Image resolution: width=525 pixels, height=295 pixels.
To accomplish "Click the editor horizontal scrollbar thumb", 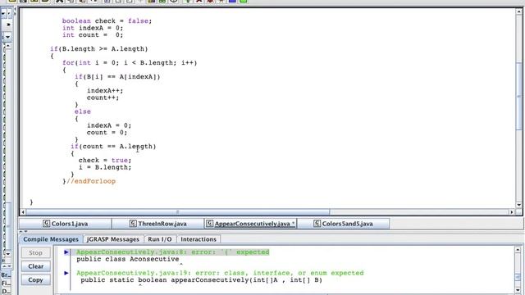I will (x=178, y=212).
